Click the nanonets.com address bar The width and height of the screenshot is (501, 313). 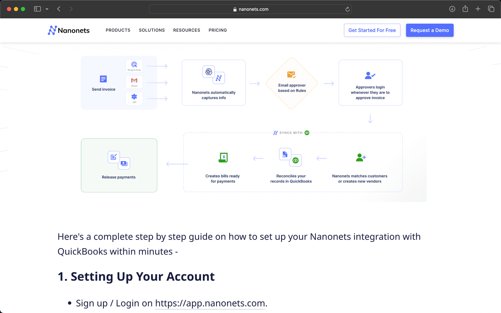250,9
